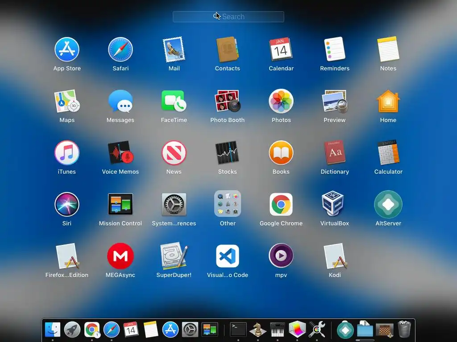Open Mission Control in Launchpad grid

(x=120, y=204)
